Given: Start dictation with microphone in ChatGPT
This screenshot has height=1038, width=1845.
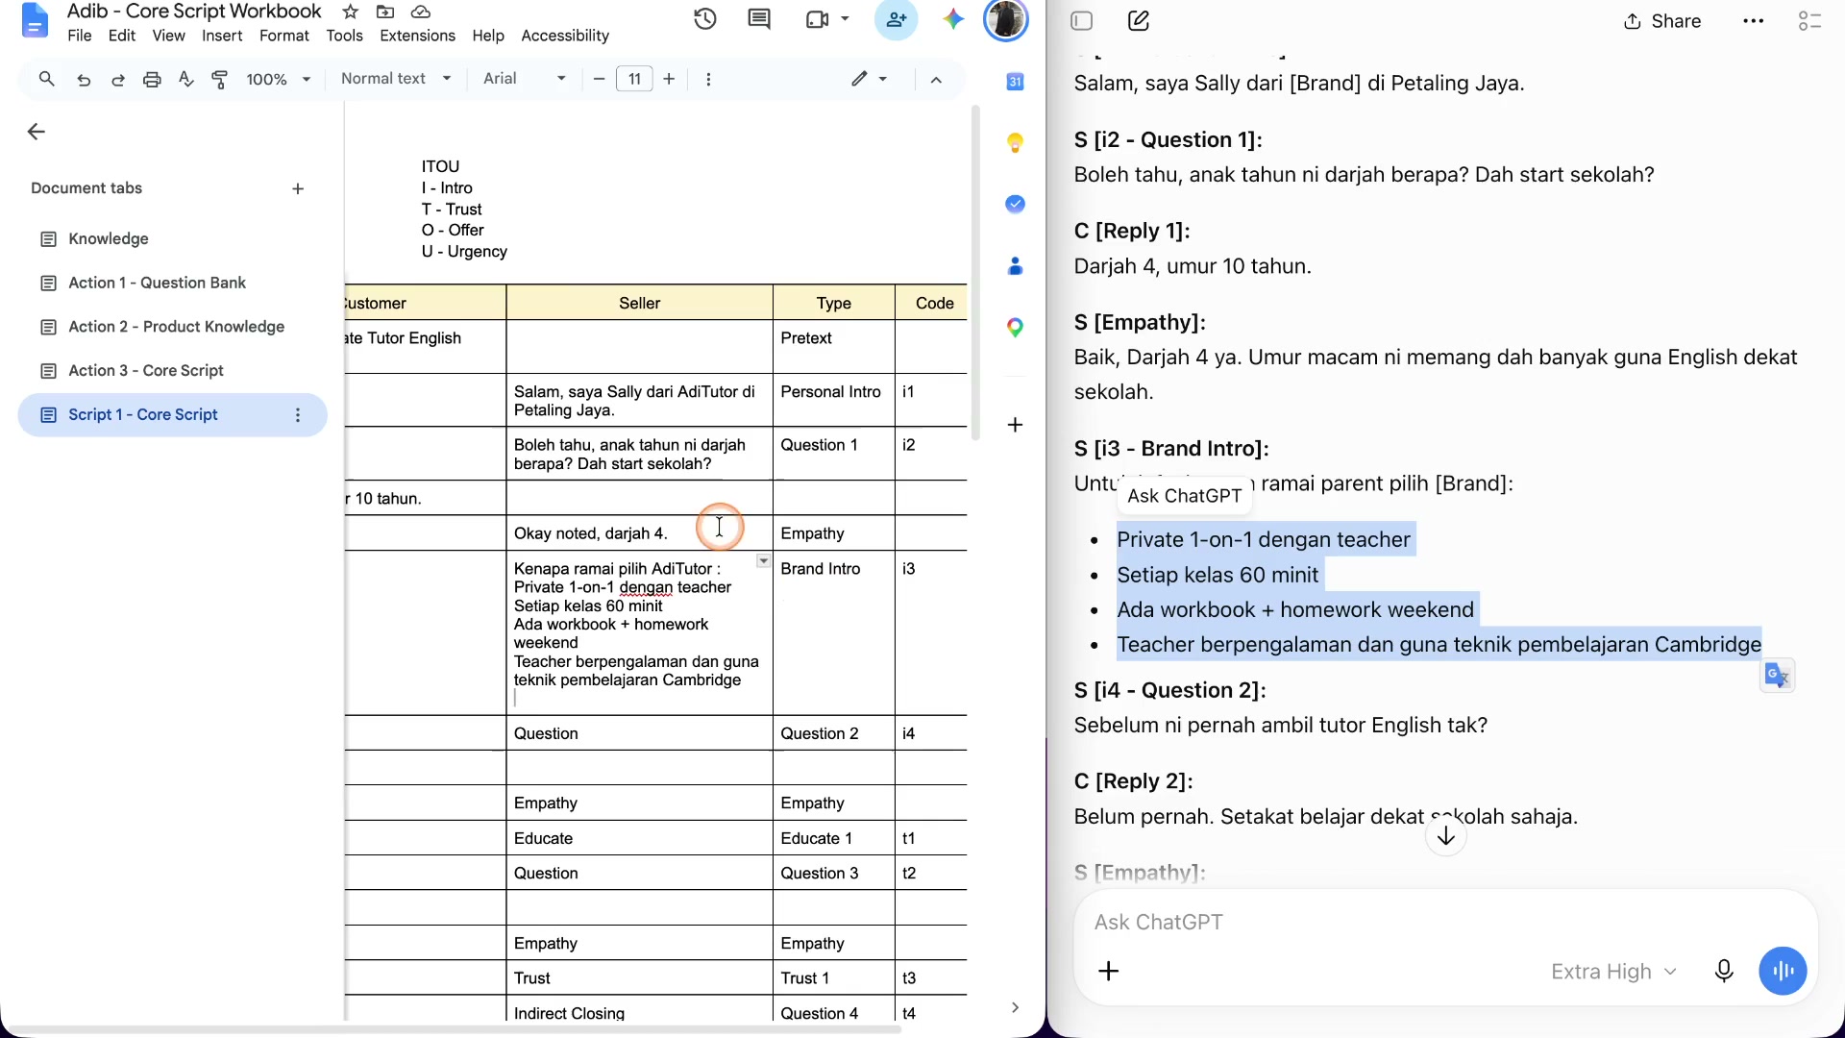Looking at the screenshot, I should [x=1724, y=971].
